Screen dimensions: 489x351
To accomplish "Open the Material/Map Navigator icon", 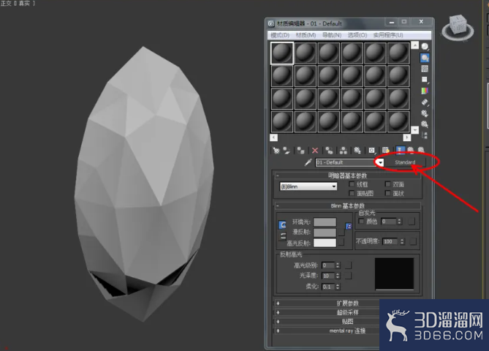I will click(425, 135).
